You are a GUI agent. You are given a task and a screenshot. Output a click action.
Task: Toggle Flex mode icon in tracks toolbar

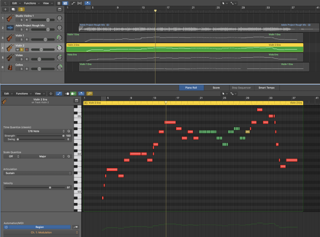[80, 3]
